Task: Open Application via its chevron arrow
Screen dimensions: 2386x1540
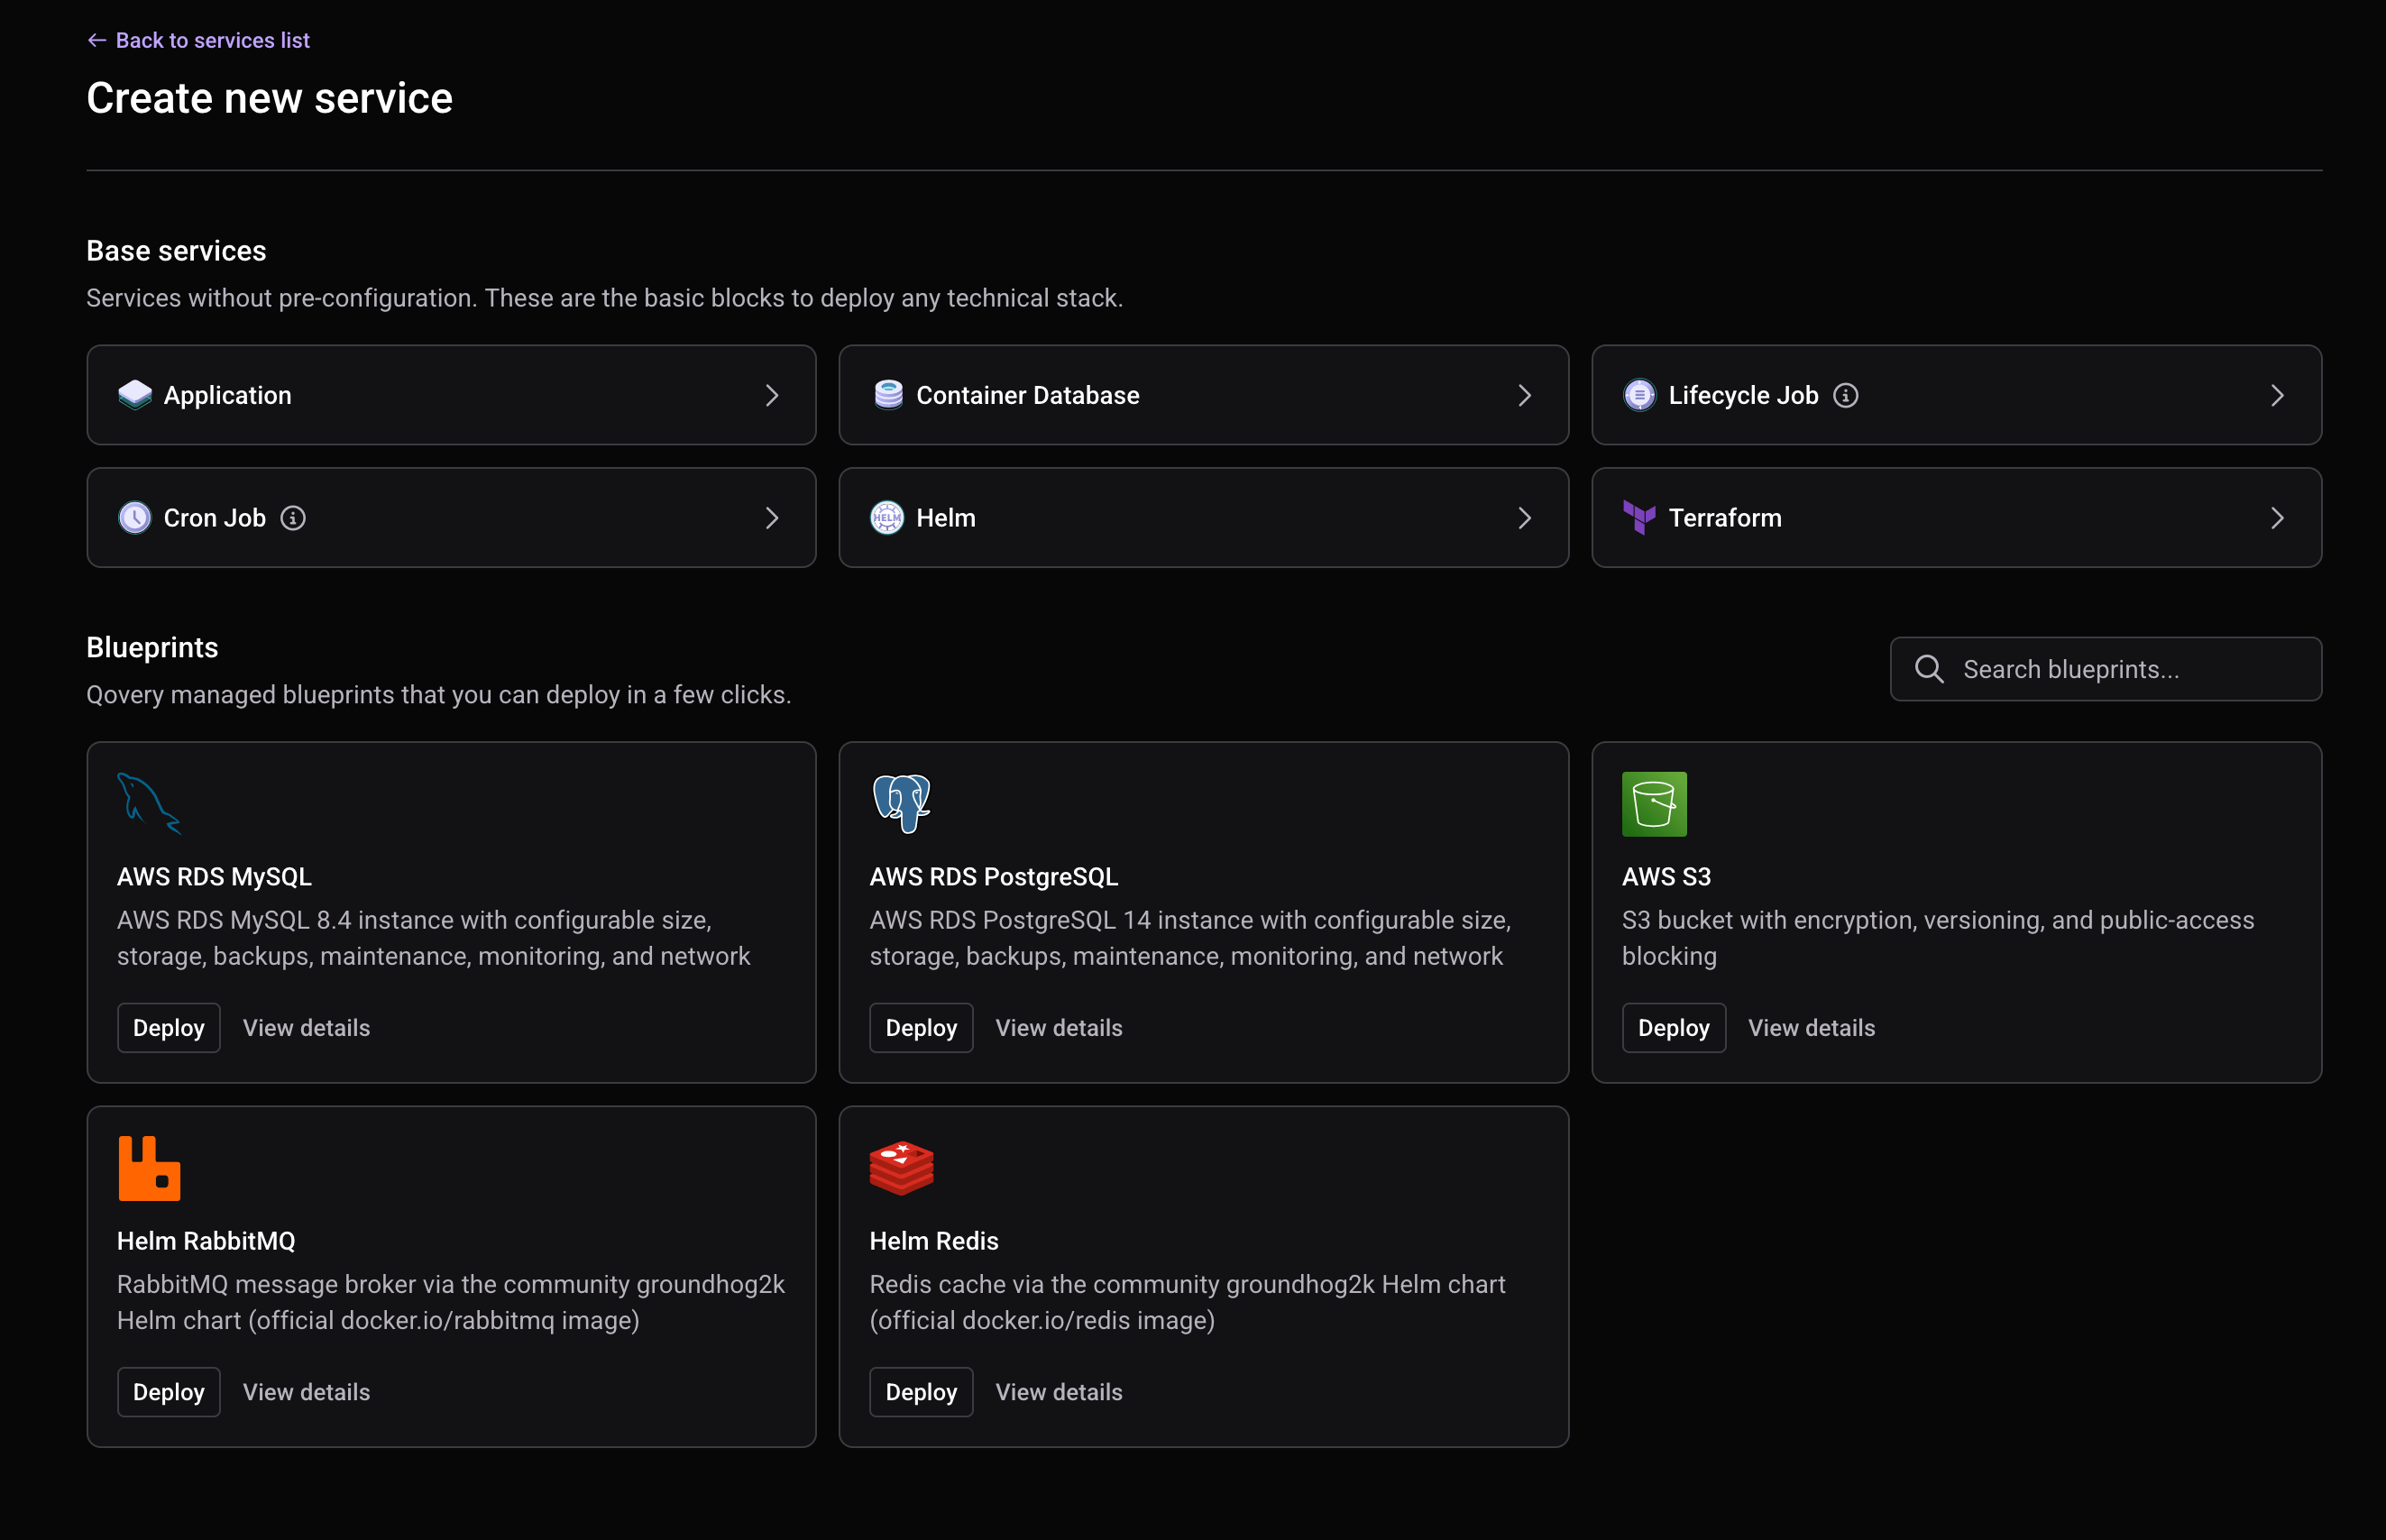Action: pyautogui.click(x=772, y=396)
